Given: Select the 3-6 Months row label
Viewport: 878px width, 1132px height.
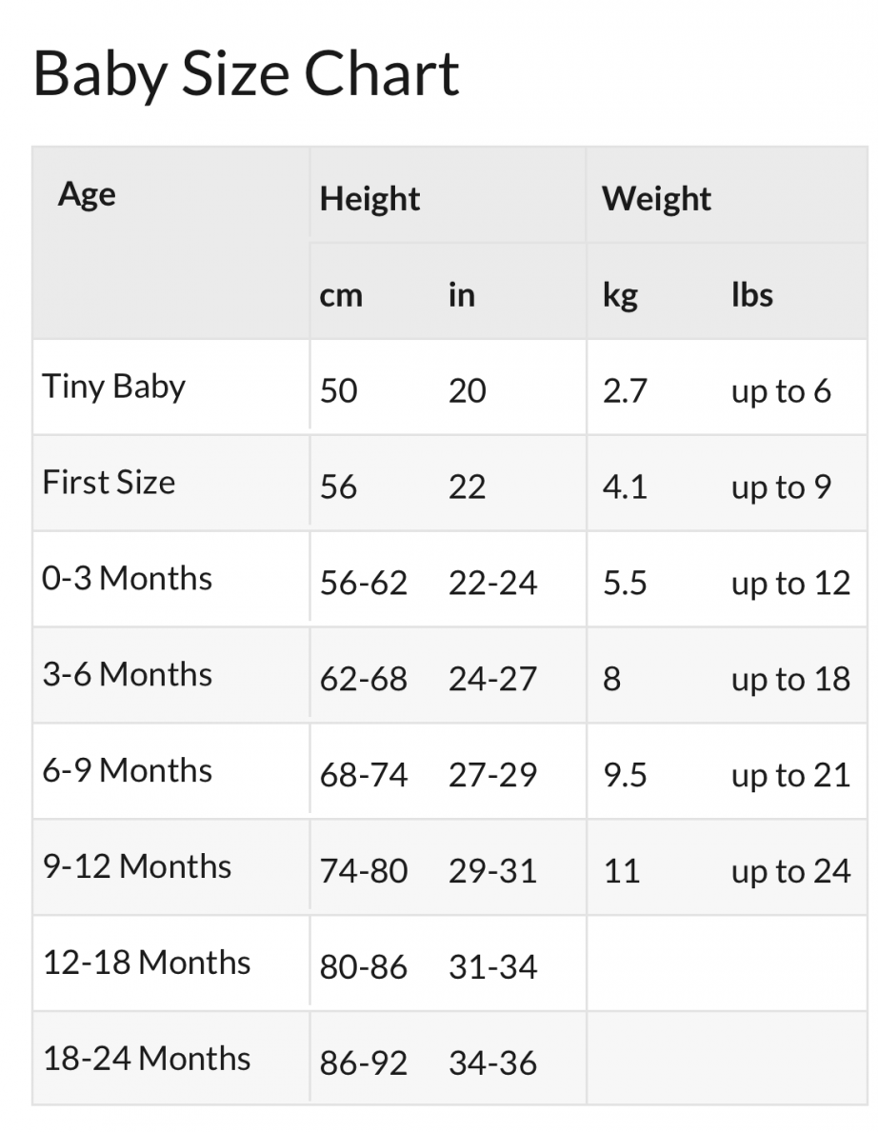Looking at the screenshot, I should [x=127, y=674].
